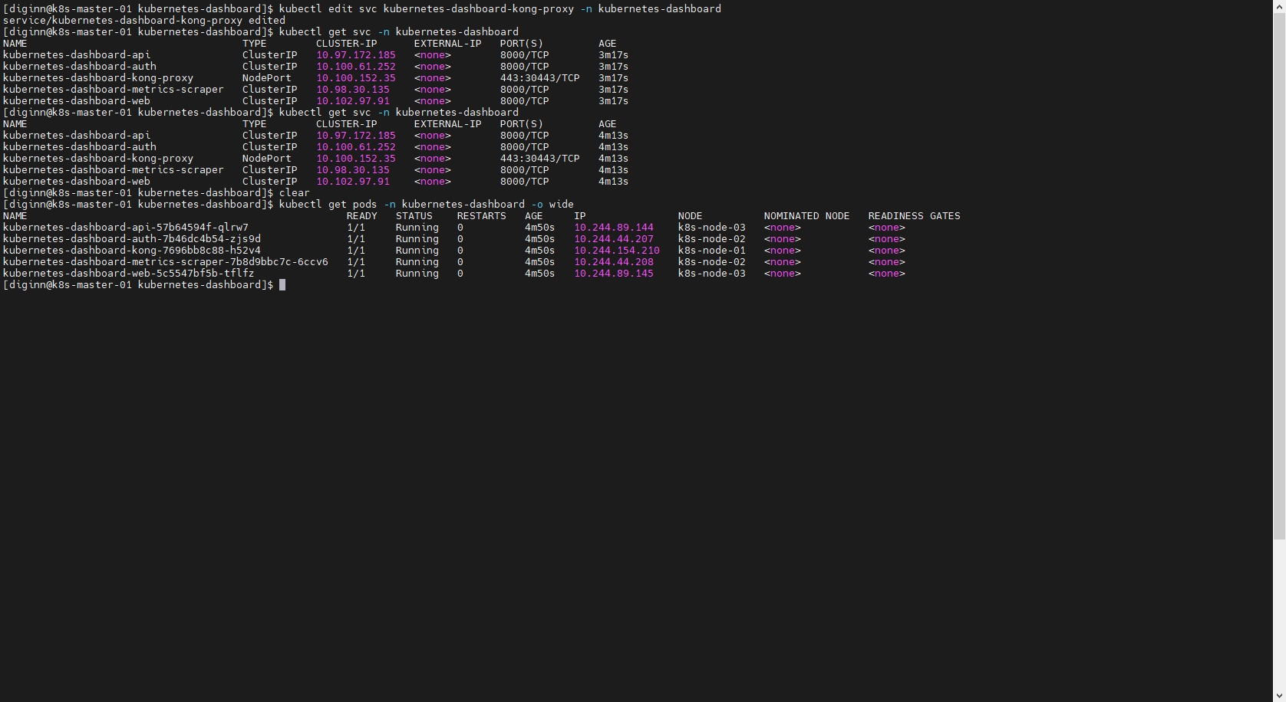Click the NOMINATED NODE column header

point(806,216)
